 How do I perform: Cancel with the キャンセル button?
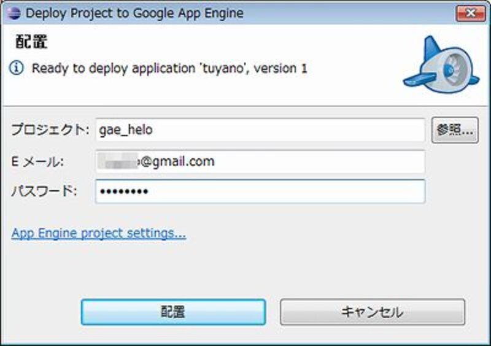[x=372, y=312]
